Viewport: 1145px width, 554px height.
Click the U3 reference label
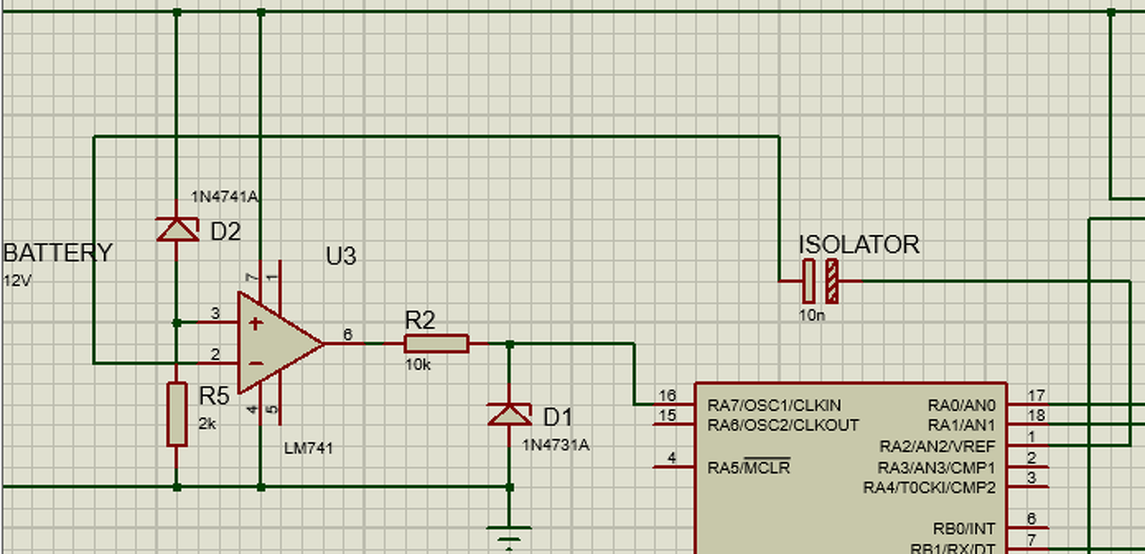click(x=341, y=256)
